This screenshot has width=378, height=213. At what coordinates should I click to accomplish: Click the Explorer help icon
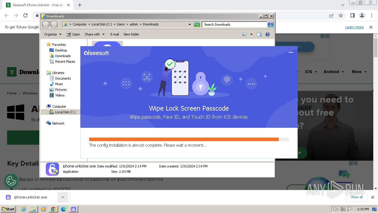click(268, 34)
